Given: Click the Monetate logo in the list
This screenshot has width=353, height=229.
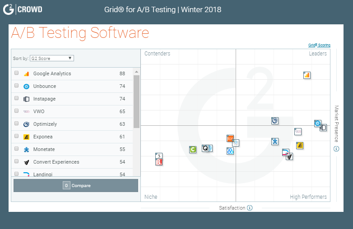Looking at the screenshot, I should click(26, 149).
